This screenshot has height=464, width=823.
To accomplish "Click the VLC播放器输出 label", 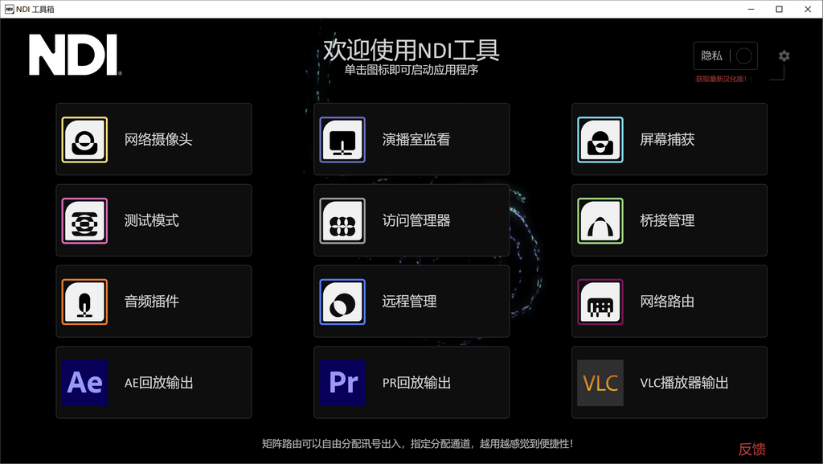I will pyautogui.click(x=685, y=383).
